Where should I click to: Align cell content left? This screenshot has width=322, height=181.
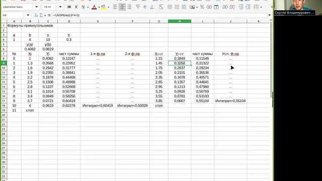(x=115, y=7)
